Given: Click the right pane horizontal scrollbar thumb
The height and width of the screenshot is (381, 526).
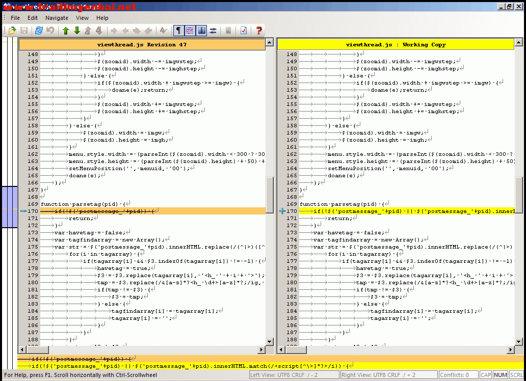Looking at the screenshot, I should (296, 350).
